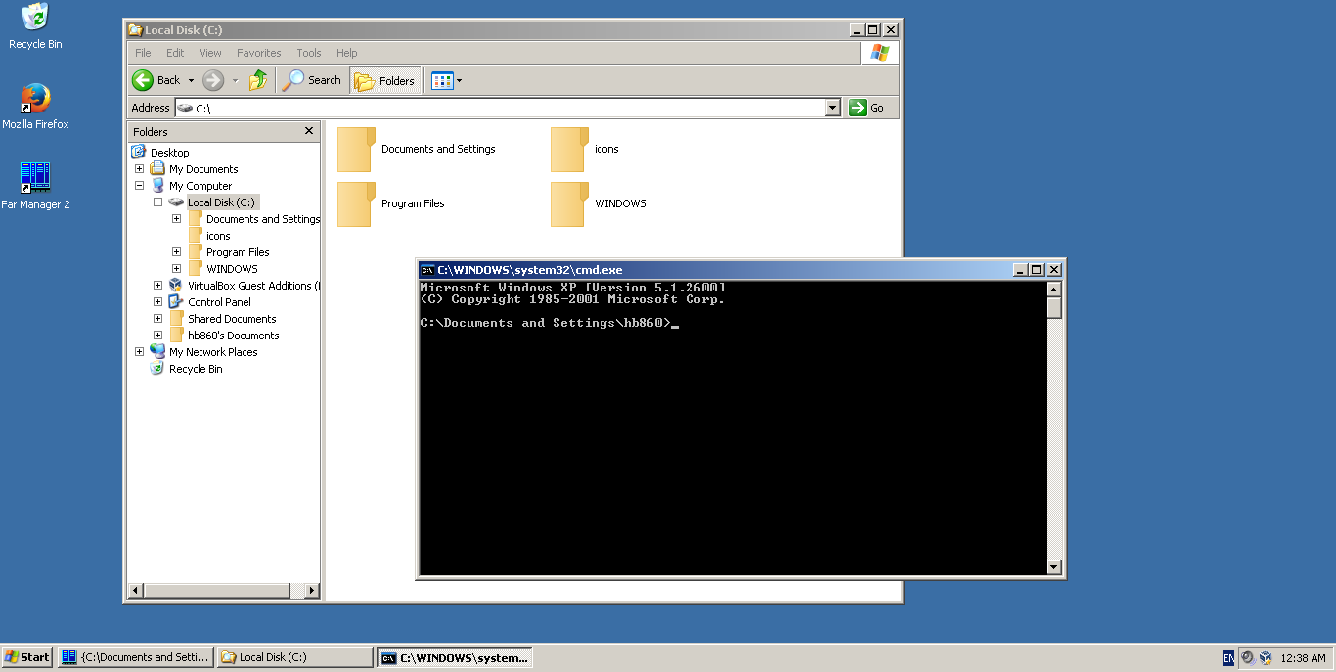Expand My Network Places node
Image resolution: width=1336 pixels, height=672 pixels.
[x=139, y=351]
